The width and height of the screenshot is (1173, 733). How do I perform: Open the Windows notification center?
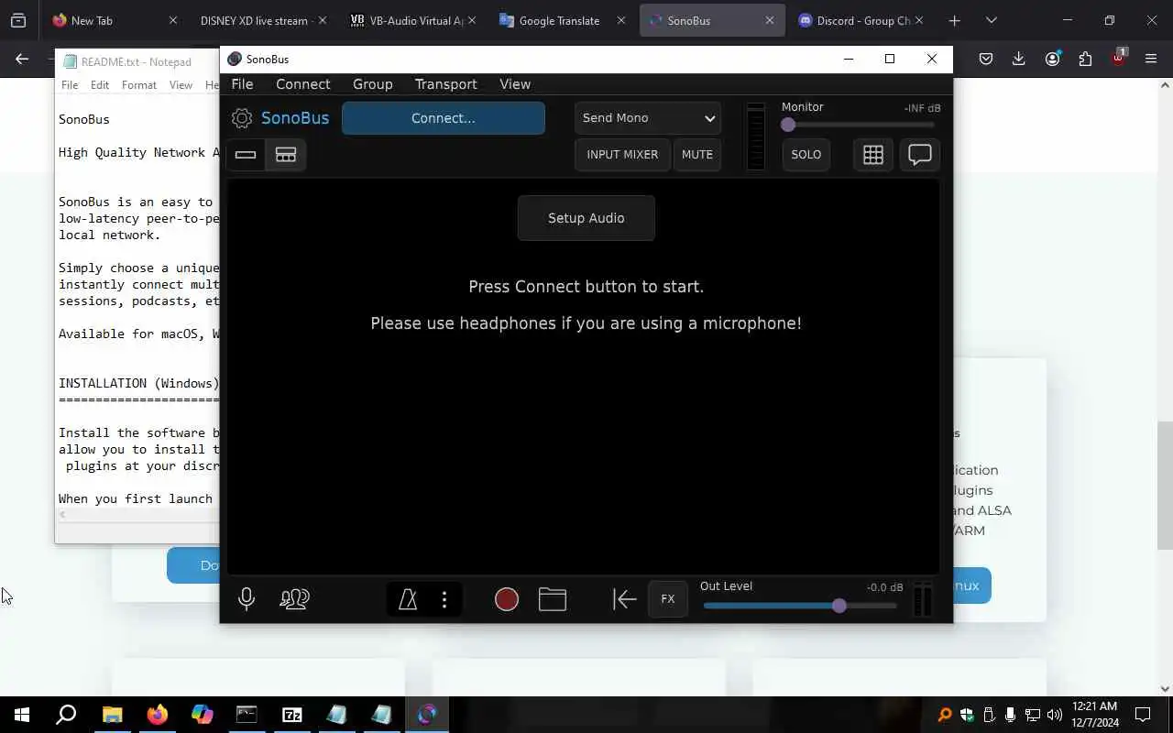click(x=1143, y=715)
